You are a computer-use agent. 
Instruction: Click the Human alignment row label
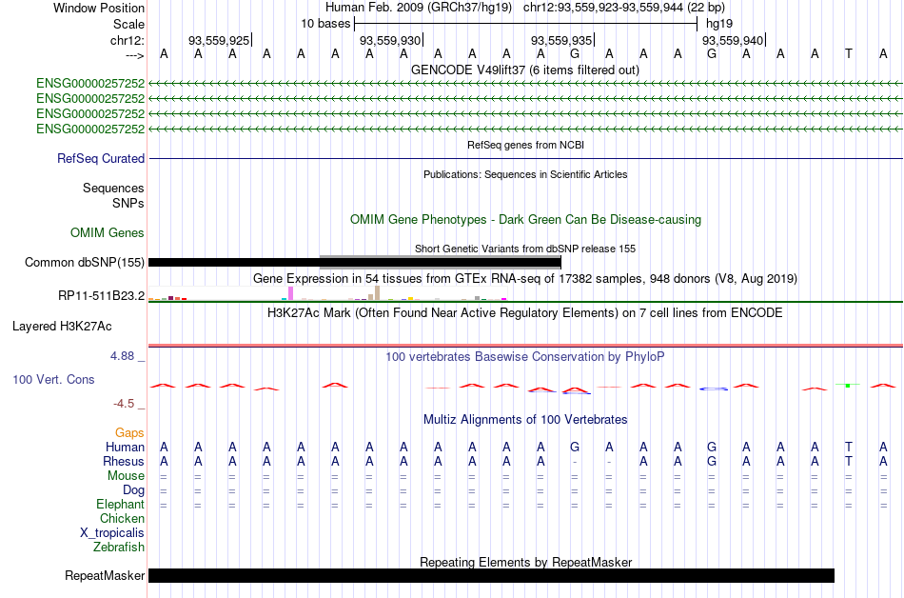(x=125, y=447)
